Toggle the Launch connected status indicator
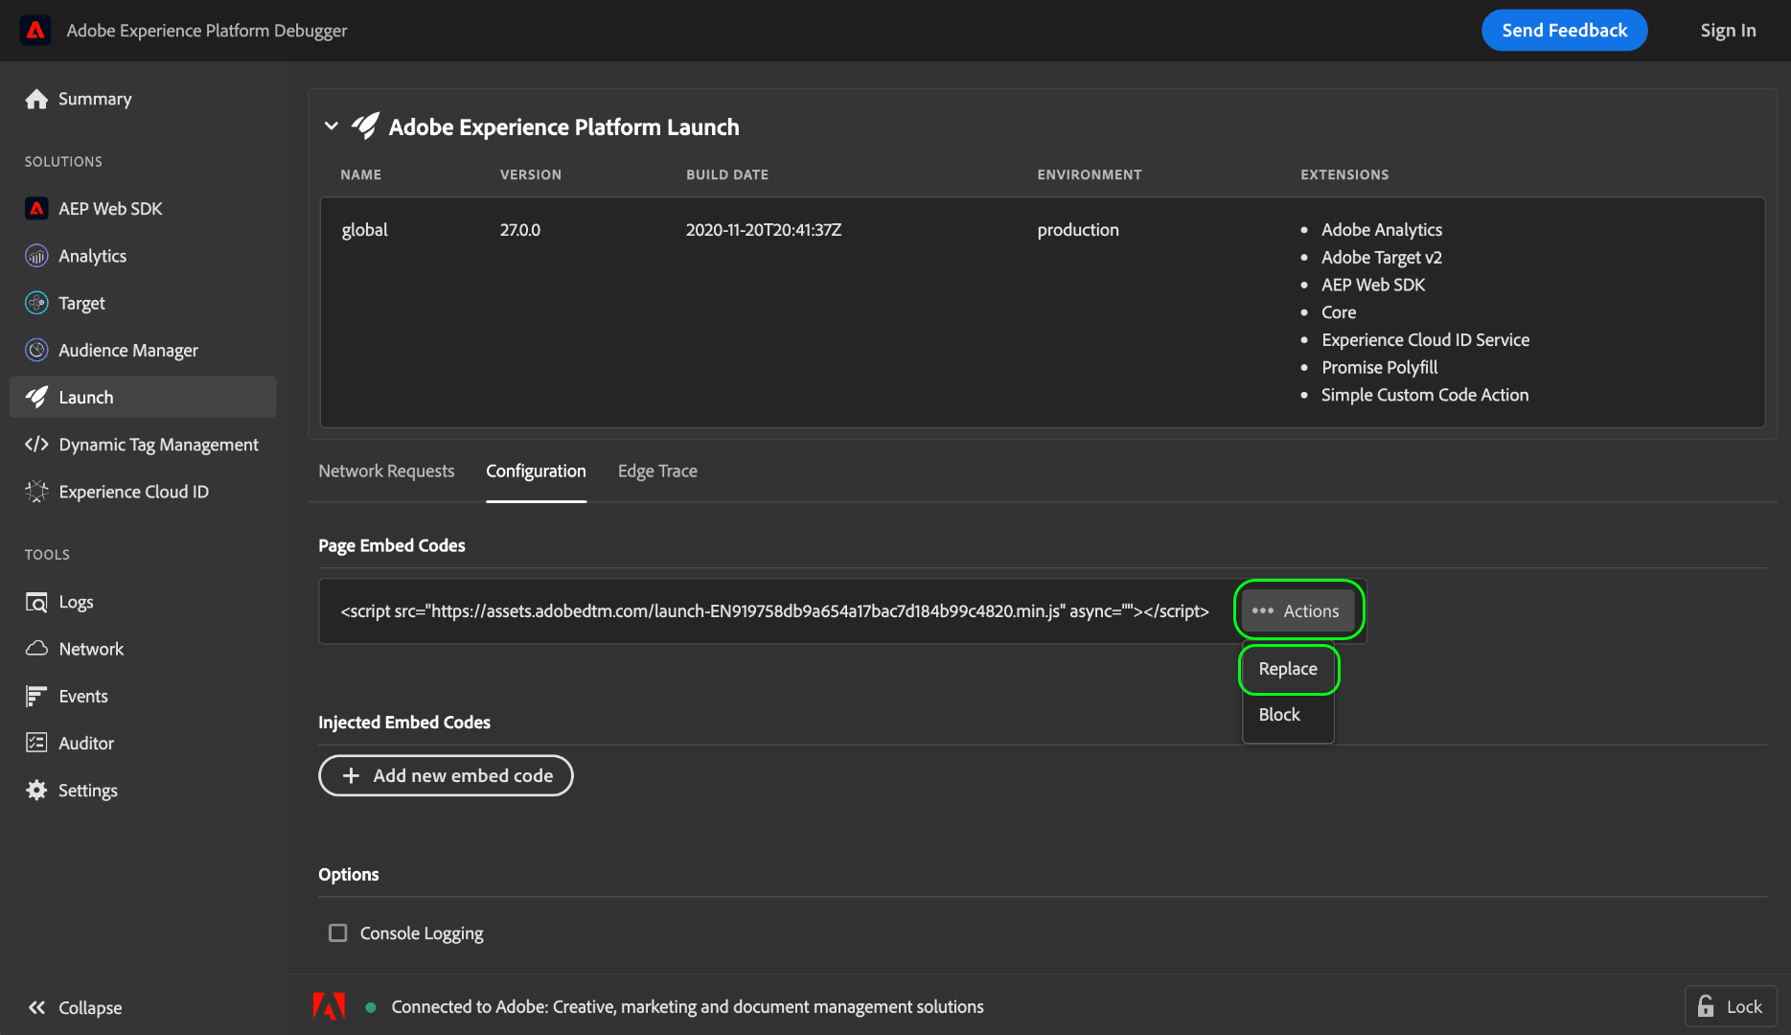This screenshot has height=1035, width=1791. (x=370, y=1006)
